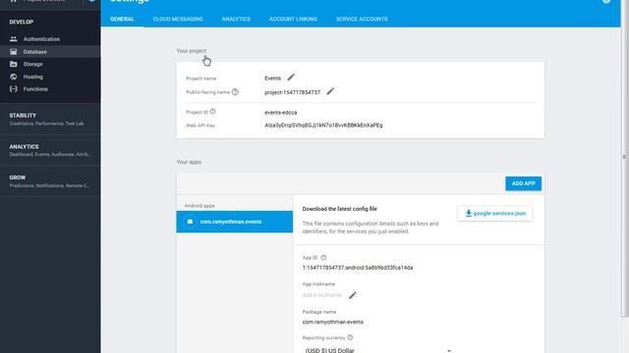The height and width of the screenshot is (353, 629).
Task: Click the project-154717854737 public-facing name
Action: click(293, 92)
